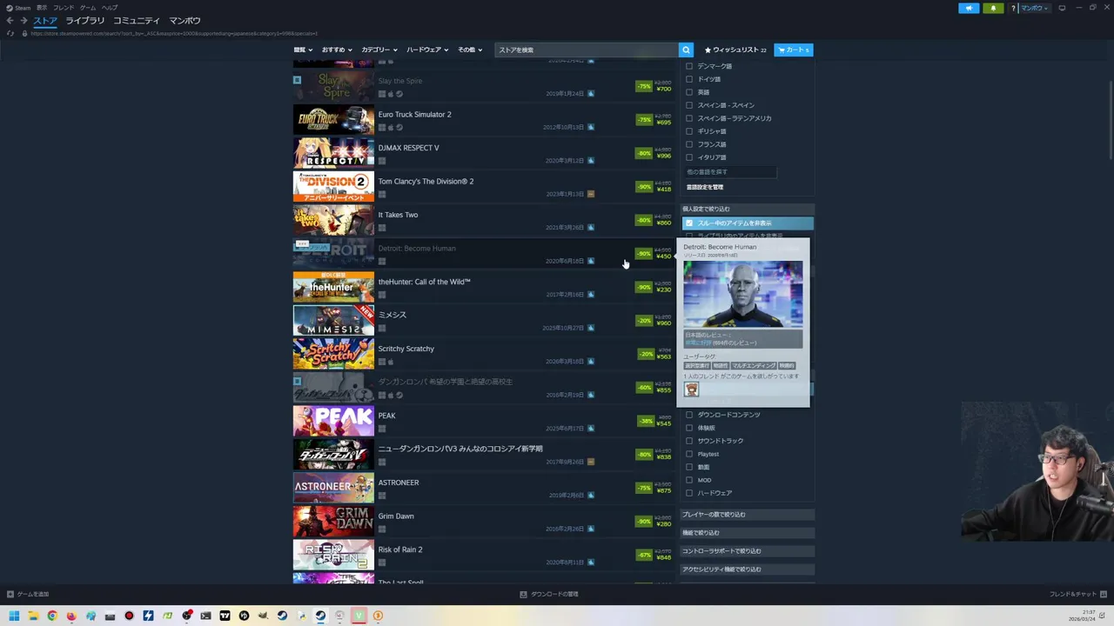Open the ハードウェア dropdown menu

point(426,50)
